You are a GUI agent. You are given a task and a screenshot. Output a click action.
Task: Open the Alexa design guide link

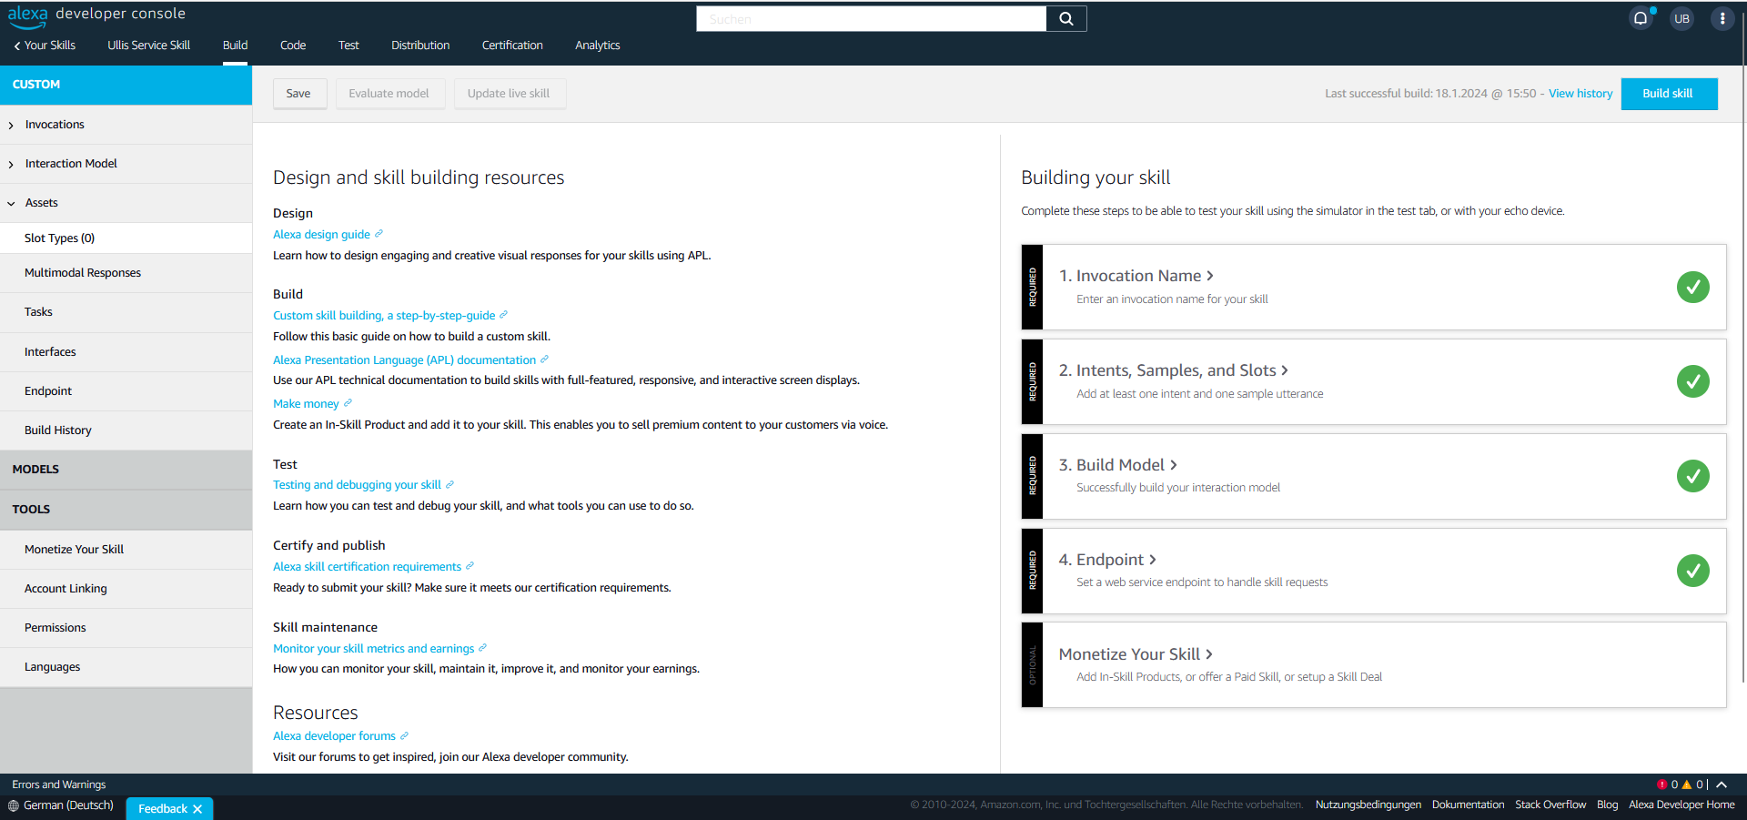click(x=321, y=235)
